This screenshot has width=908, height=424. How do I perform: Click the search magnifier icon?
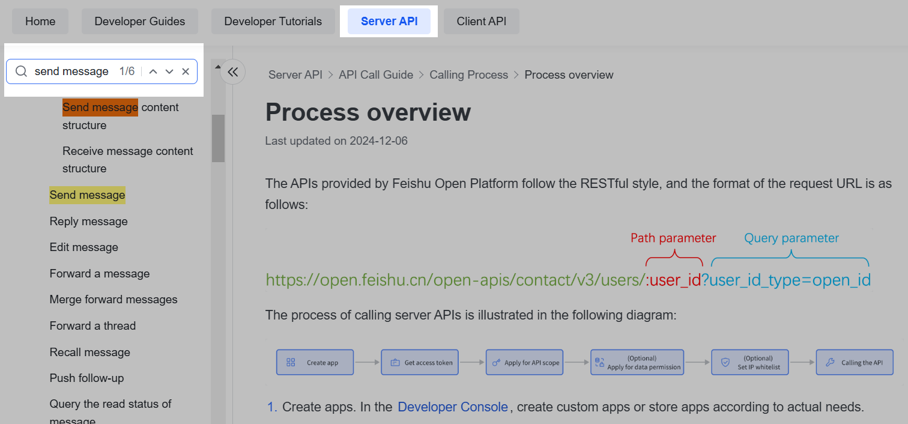(21, 71)
